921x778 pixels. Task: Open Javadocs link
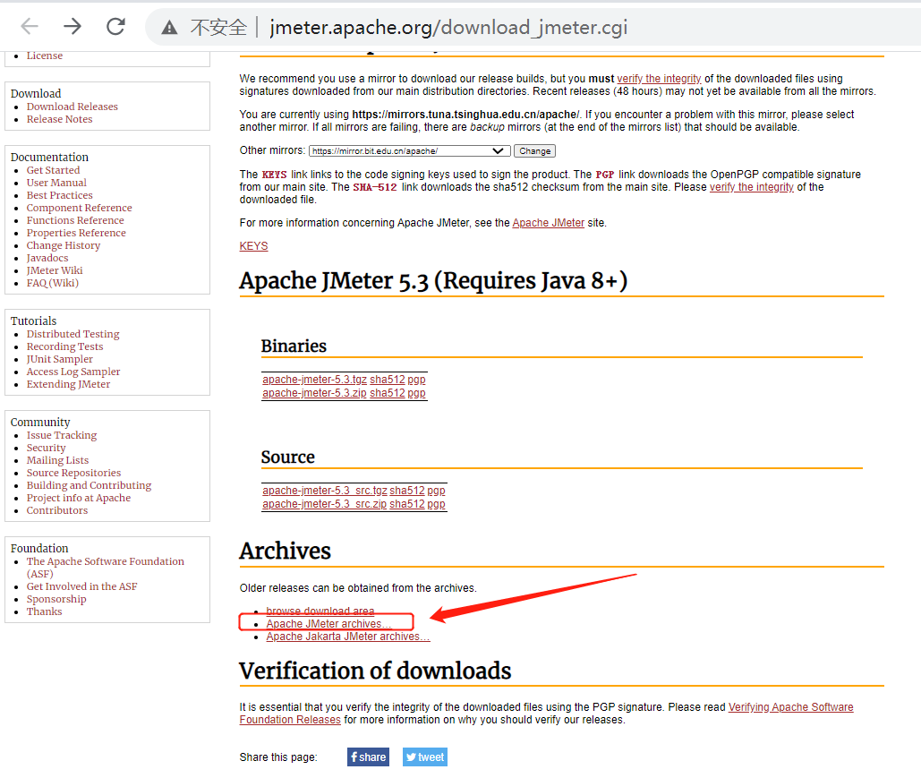pos(47,258)
